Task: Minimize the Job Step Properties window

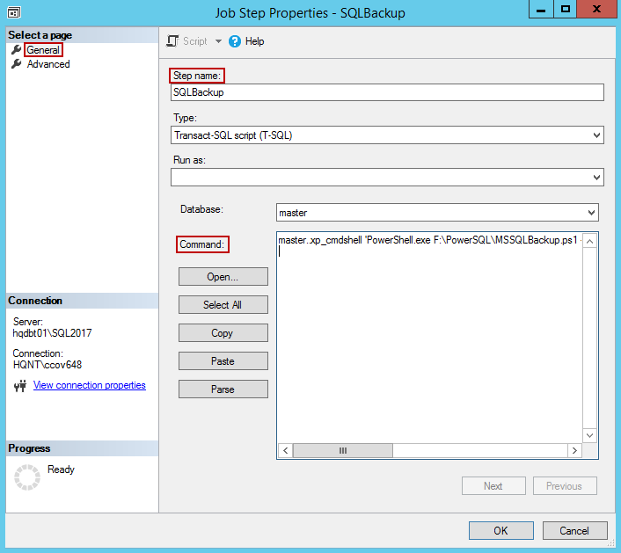Action: (541, 9)
